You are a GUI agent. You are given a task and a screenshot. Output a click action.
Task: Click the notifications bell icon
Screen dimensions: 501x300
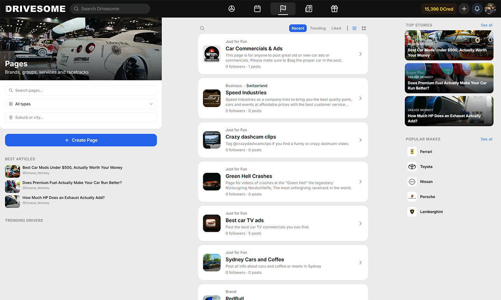pos(477,9)
